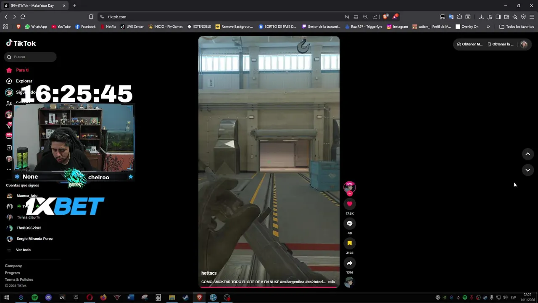Close the TikTok - Make Your Day tab
The height and width of the screenshot is (303, 538).
click(64, 5)
